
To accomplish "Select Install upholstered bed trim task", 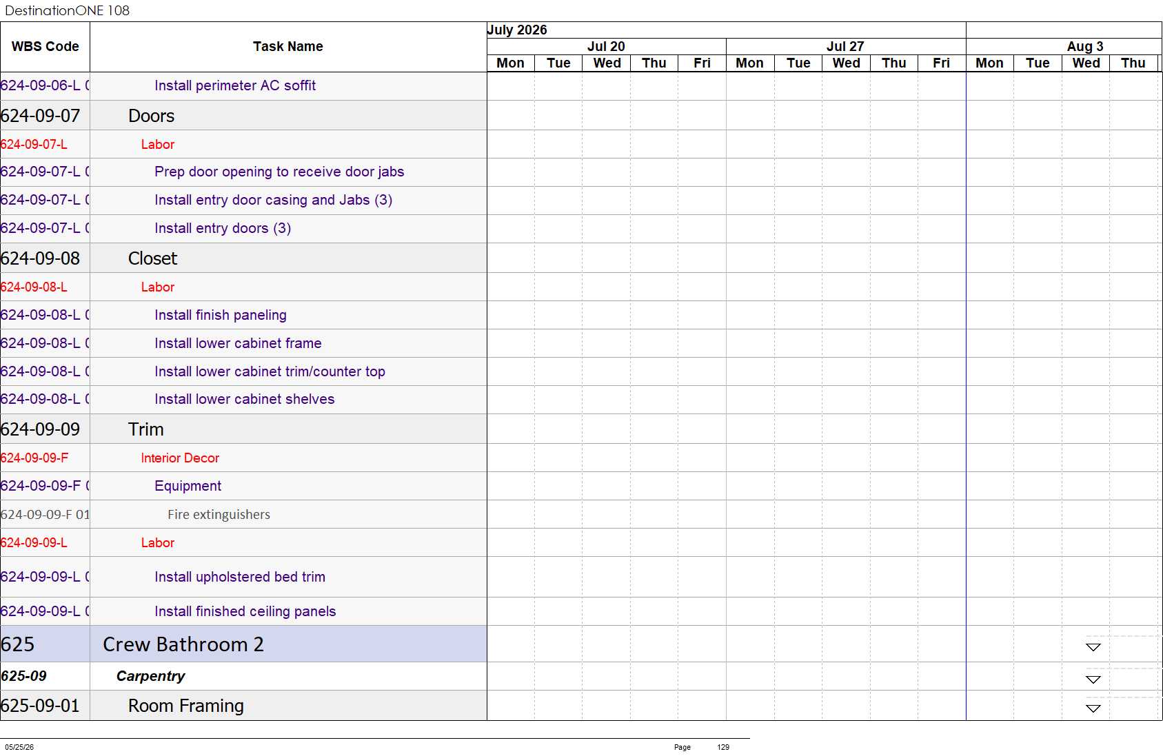I will click(x=240, y=577).
